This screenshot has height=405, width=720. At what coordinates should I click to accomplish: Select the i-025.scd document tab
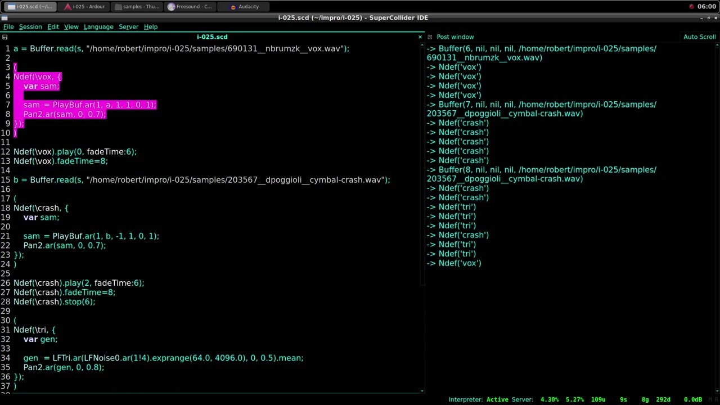pyautogui.click(x=212, y=37)
